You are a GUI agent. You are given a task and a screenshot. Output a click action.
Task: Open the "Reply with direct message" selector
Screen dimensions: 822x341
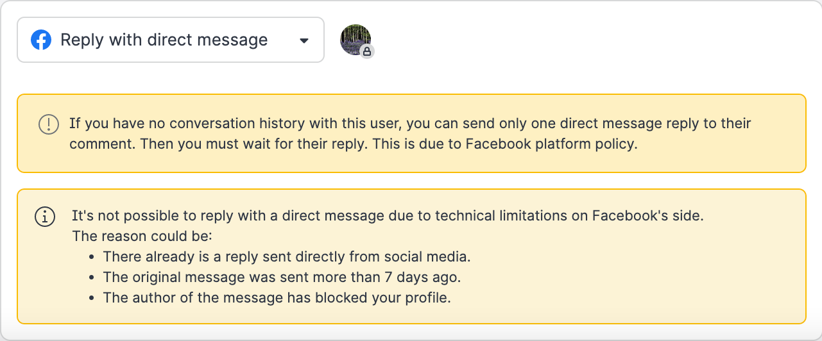pos(164,40)
